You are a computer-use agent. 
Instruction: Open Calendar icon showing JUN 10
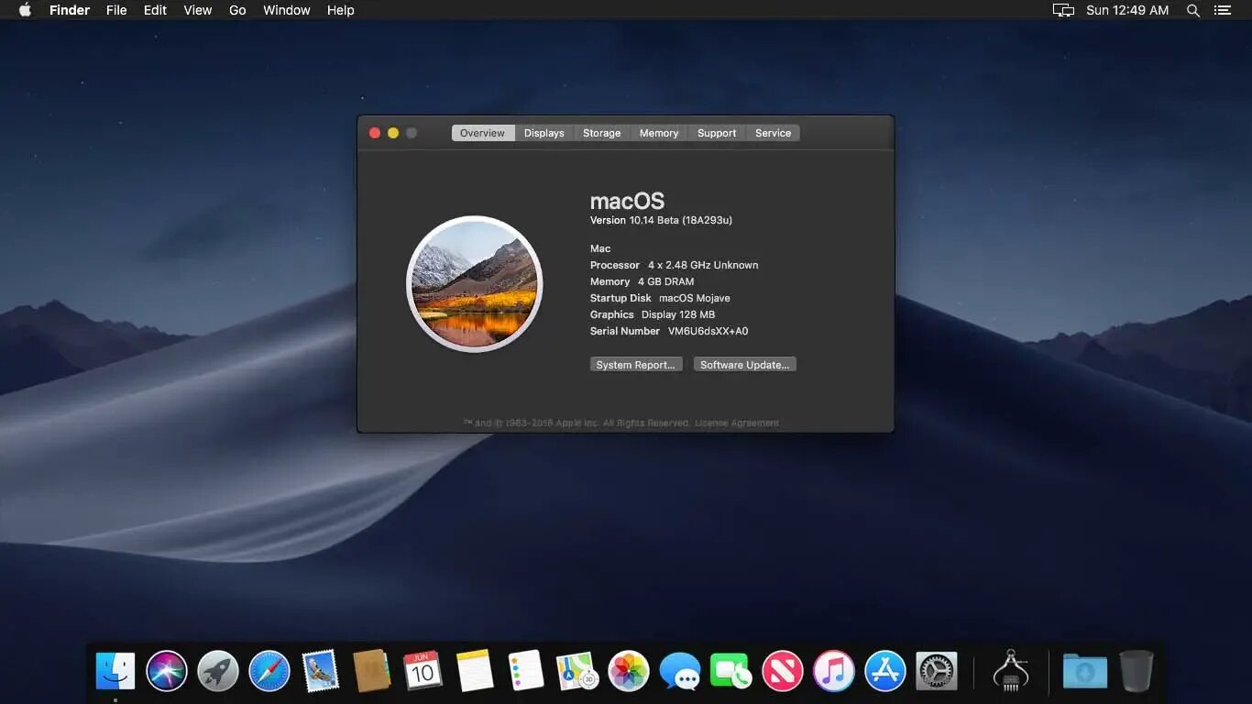[x=423, y=671]
